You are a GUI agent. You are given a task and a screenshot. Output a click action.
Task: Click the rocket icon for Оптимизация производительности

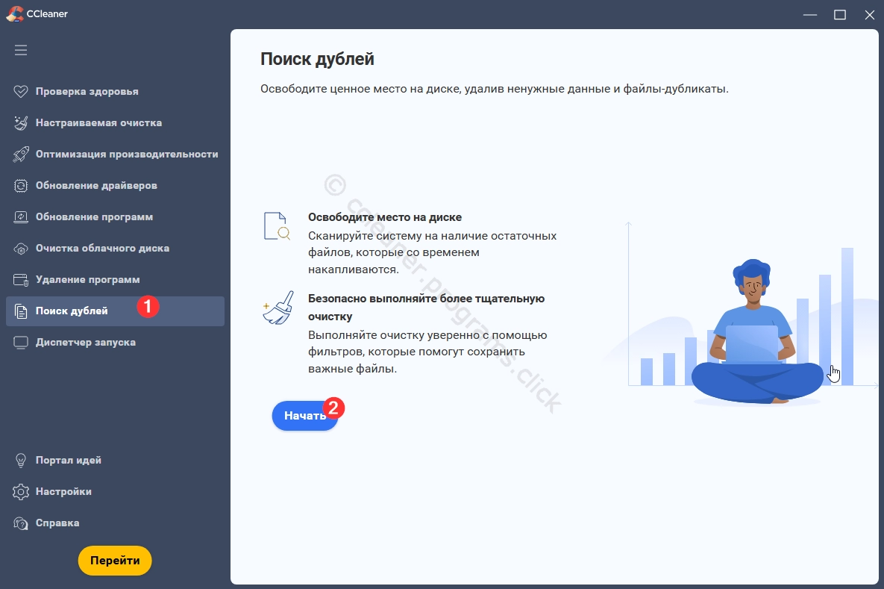click(x=21, y=155)
